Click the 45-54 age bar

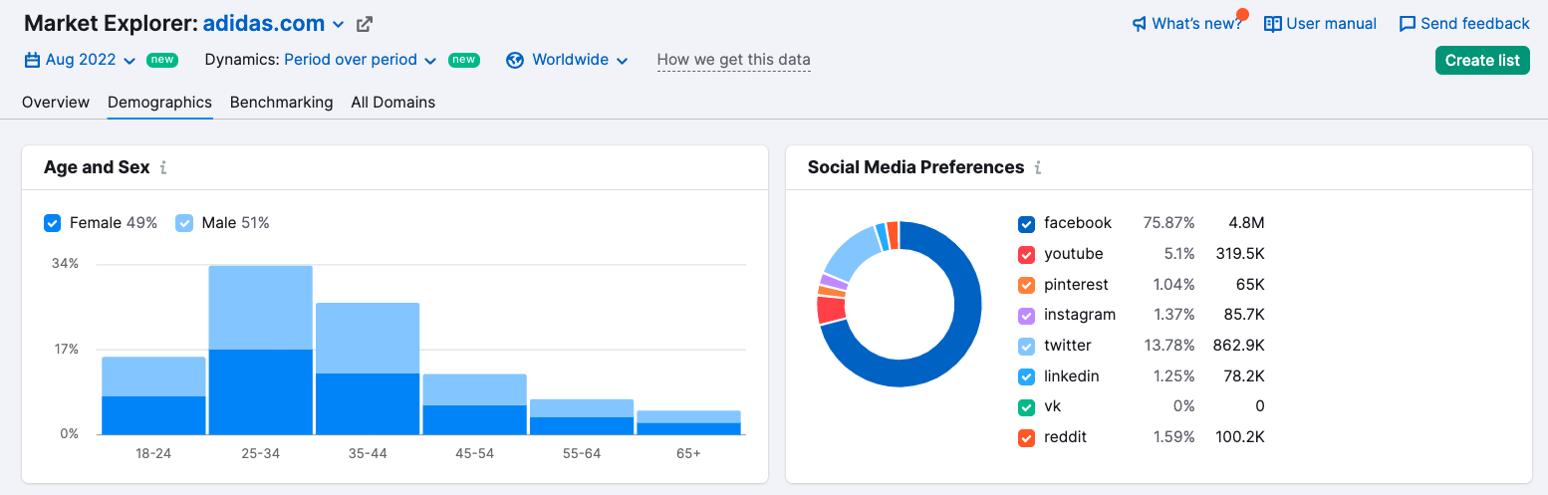pyautogui.click(x=474, y=405)
